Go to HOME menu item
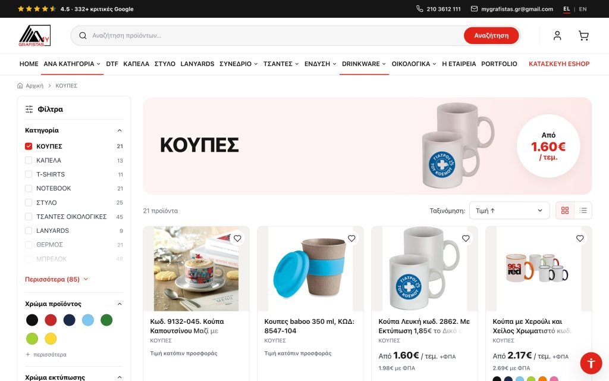 tap(29, 64)
